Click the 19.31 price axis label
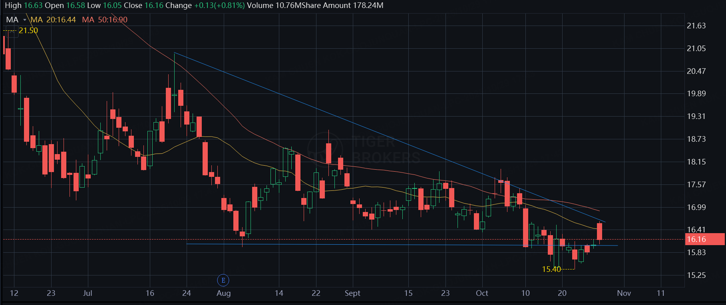The width and height of the screenshot is (726, 305). click(x=696, y=116)
